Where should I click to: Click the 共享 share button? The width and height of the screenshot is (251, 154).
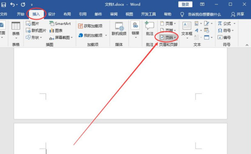tap(237, 14)
